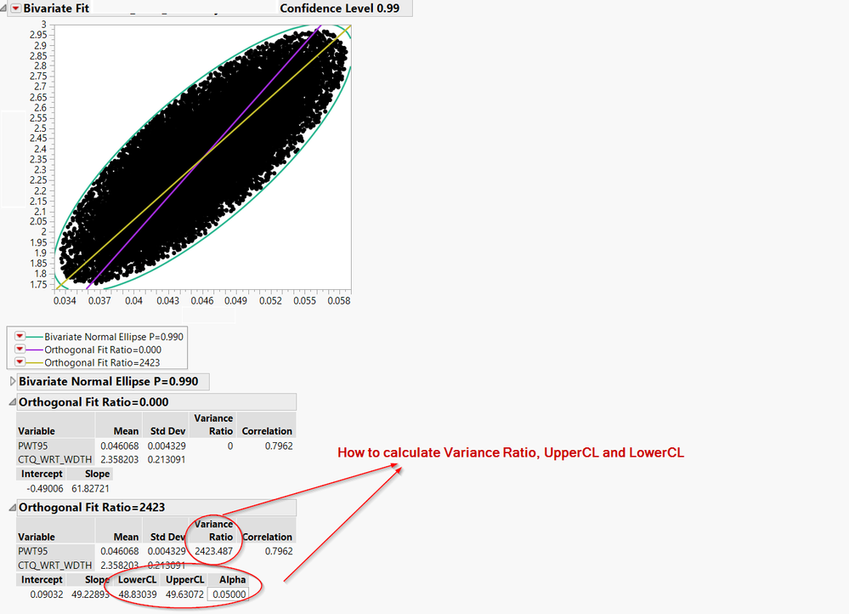Collapse the Orthogonal Fit Ratio=0.000 section
This screenshot has width=849, height=614.
(x=13, y=402)
